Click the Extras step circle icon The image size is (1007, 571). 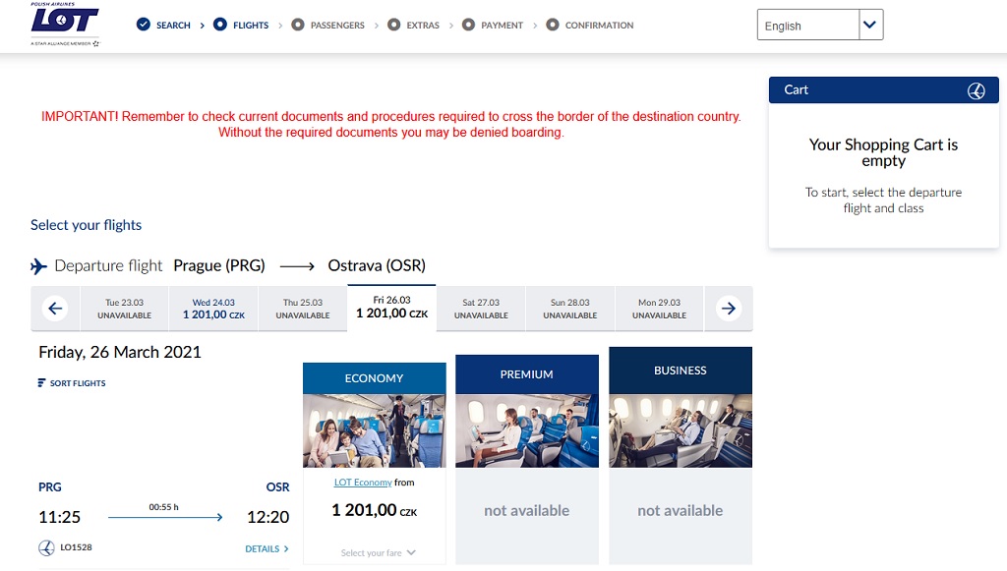point(394,25)
